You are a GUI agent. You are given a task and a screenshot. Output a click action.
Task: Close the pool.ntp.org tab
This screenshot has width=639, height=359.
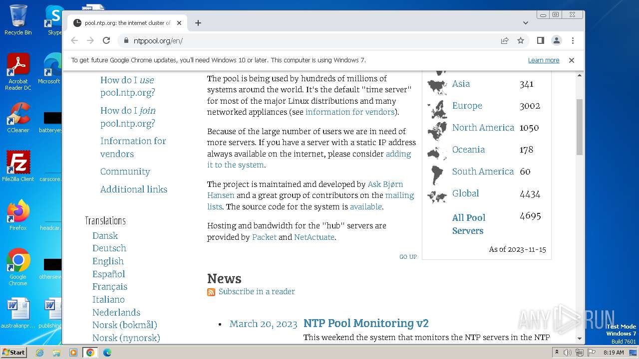point(179,23)
